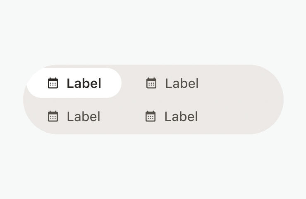The height and width of the screenshot is (199, 306).
Task: Click the calendar icon in the selected white tab
Action: click(x=53, y=83)
